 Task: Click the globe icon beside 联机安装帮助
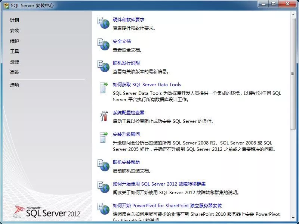pyautogui.click(x=104, y=165)
